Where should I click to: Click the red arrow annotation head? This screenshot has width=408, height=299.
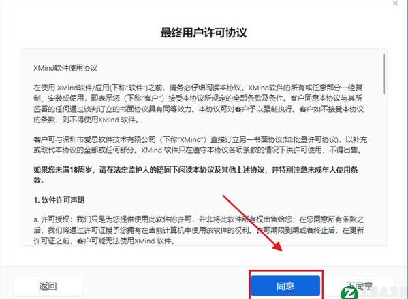coord(277,247)
